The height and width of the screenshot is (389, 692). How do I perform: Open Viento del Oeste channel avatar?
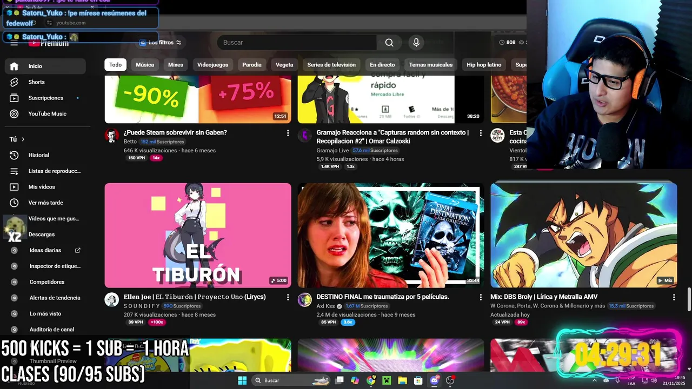pyautogui.click(x=497, y=136)
